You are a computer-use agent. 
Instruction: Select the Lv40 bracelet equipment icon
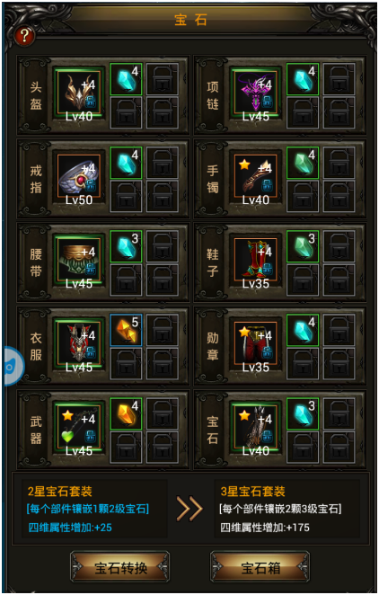256,176
